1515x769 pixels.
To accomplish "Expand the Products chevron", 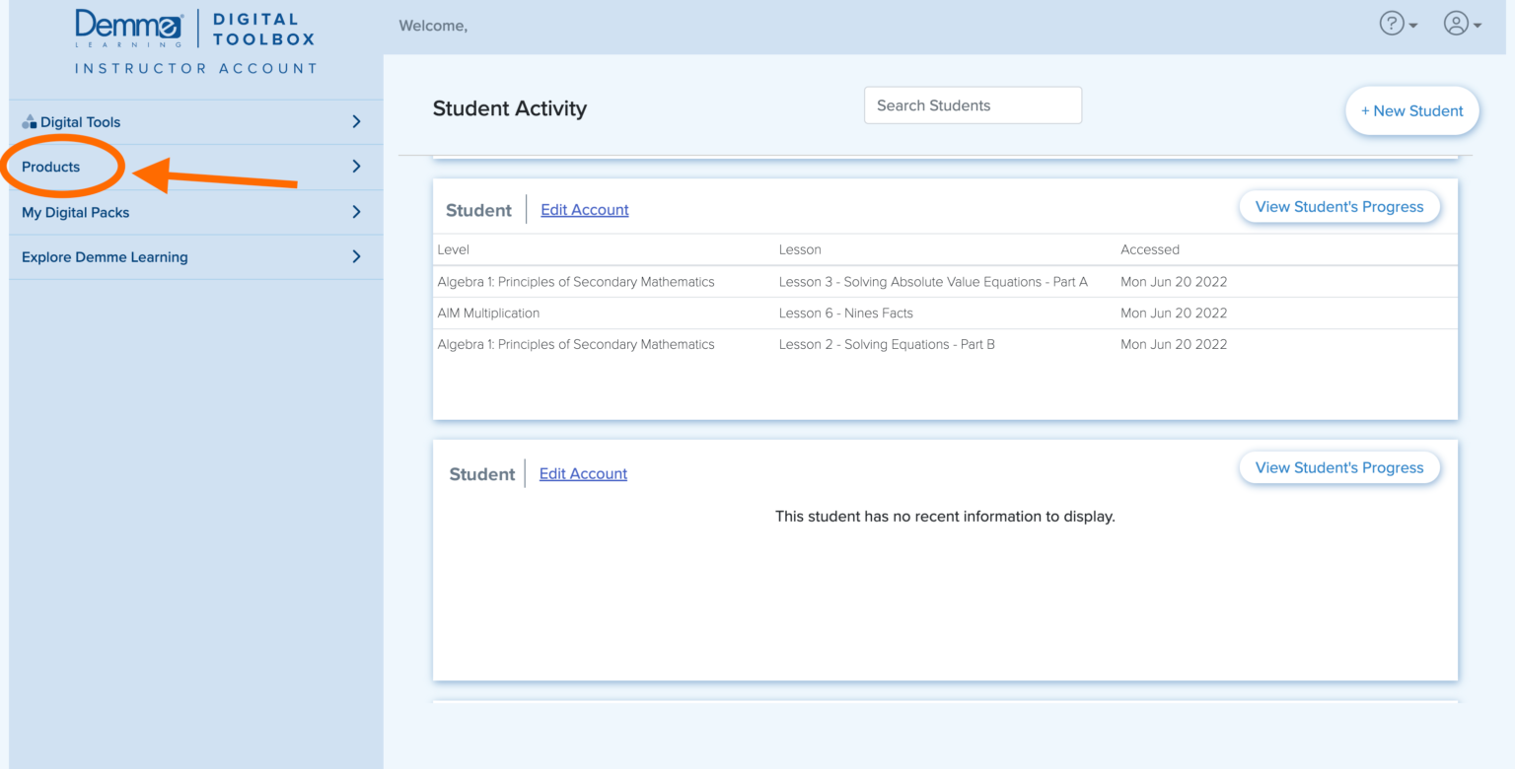I will [x=356, y=167].
